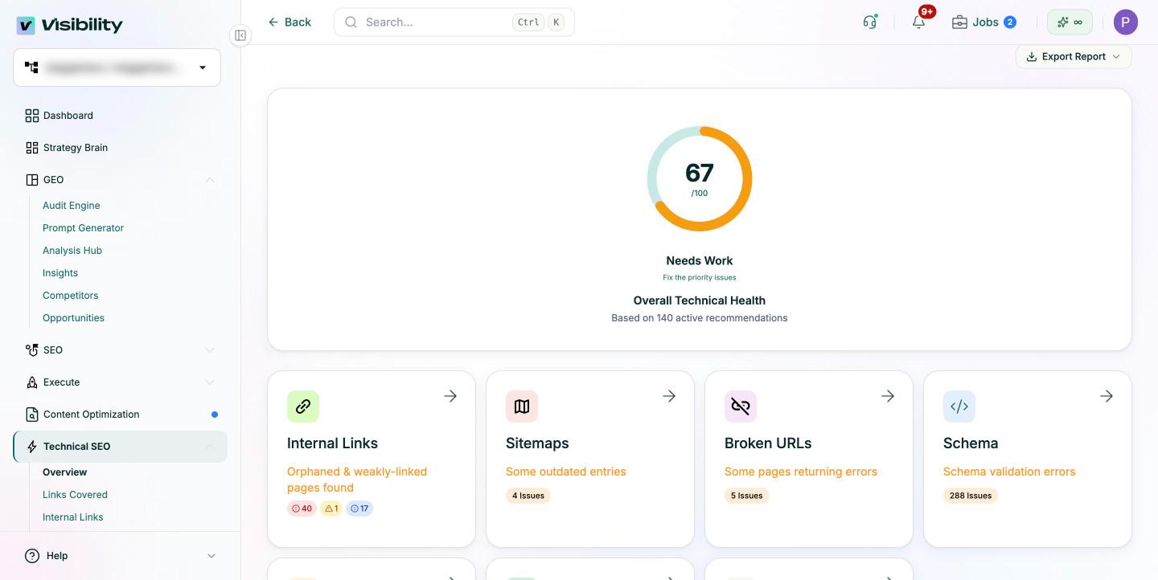Image resolution: width=1158 pixels, height=580 pixels.
Task: Click the AI credits infinity badge
Action: 1070,22
